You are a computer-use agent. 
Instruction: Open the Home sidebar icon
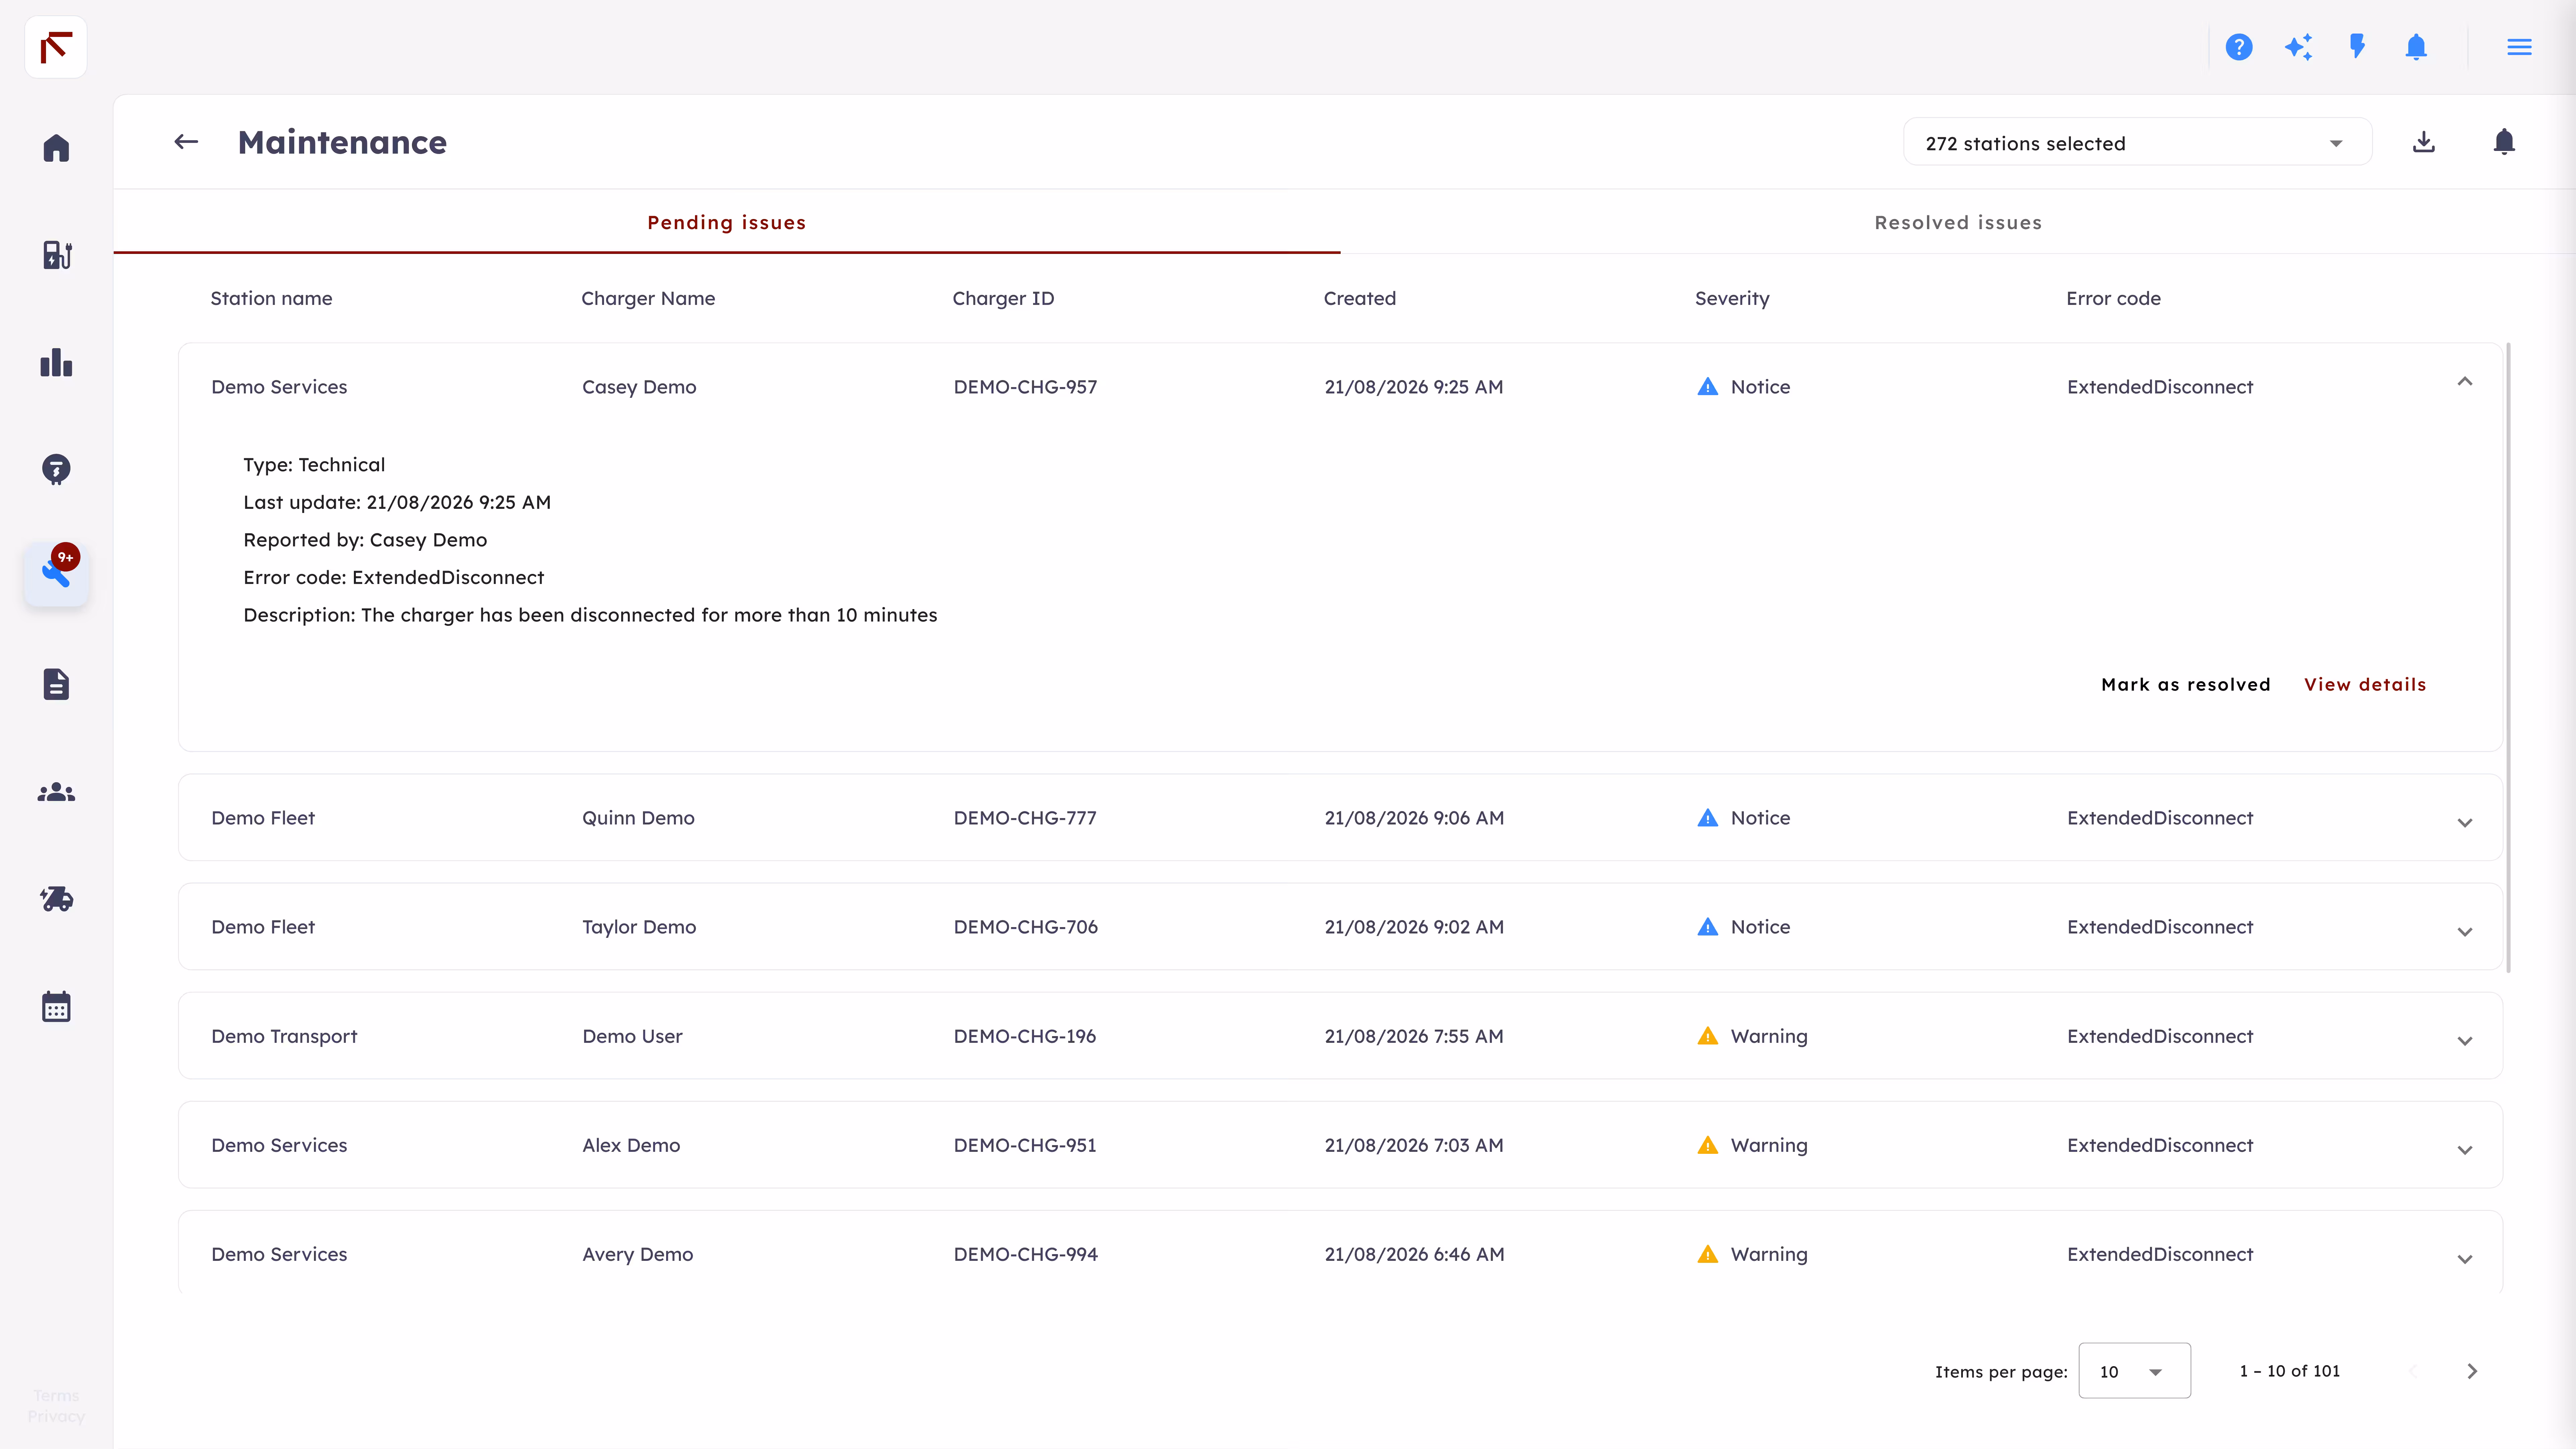click(x=56, y=148)
